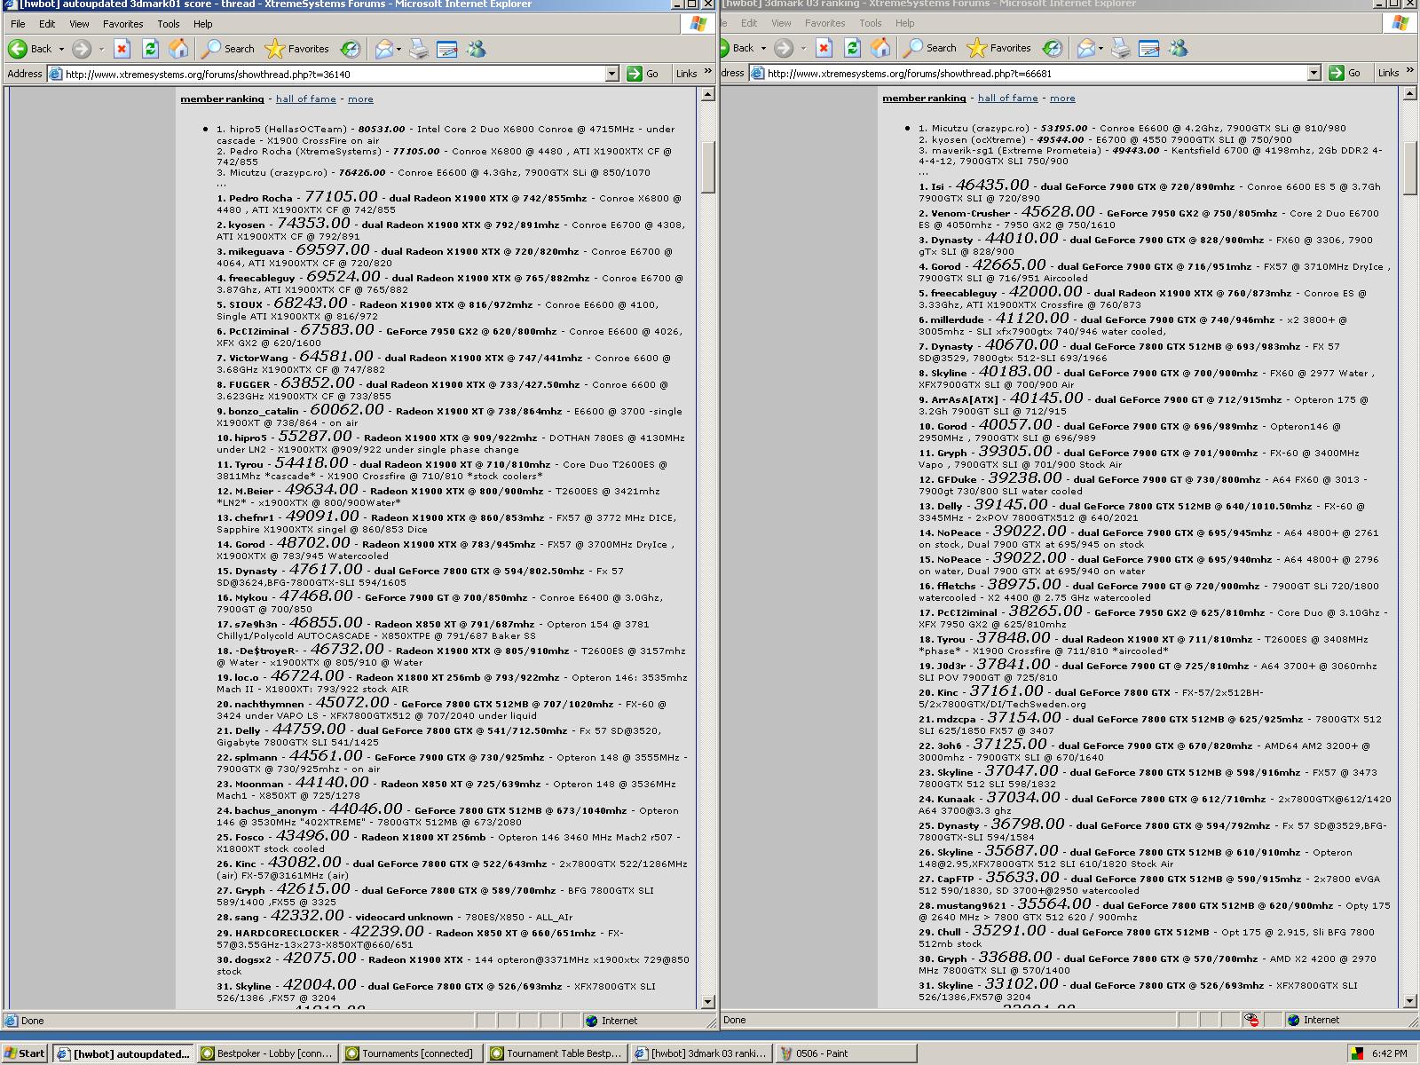The image size is (1420, 1065).
Task: Open 'more' link in 3dmark01 page
Action: pos(360,99)
